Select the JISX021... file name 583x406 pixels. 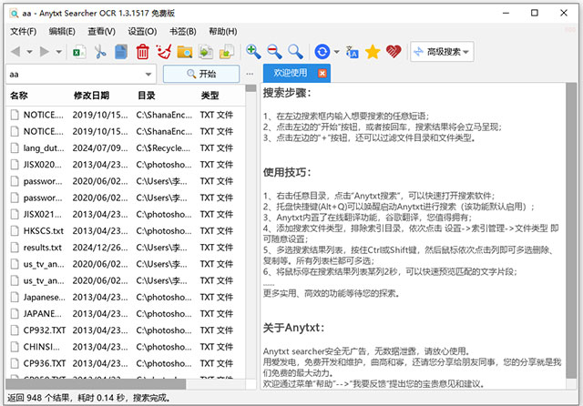click(x=43, y=214)
